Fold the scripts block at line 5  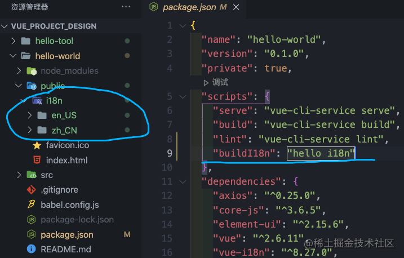coord(181,96)
